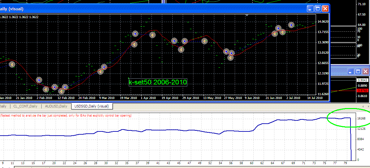The image size is (370, 168).
Task: Click the buy arrow marker above 2 Jul 2010
Action: pyautogui.click(x=291, y=25)
